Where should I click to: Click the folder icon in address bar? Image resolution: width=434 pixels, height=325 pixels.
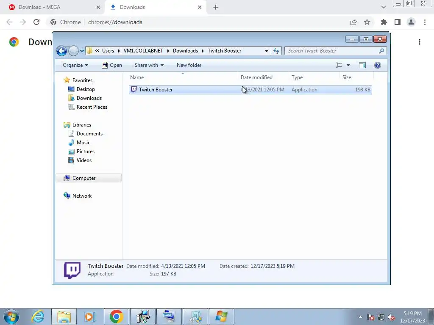(89, 51)
